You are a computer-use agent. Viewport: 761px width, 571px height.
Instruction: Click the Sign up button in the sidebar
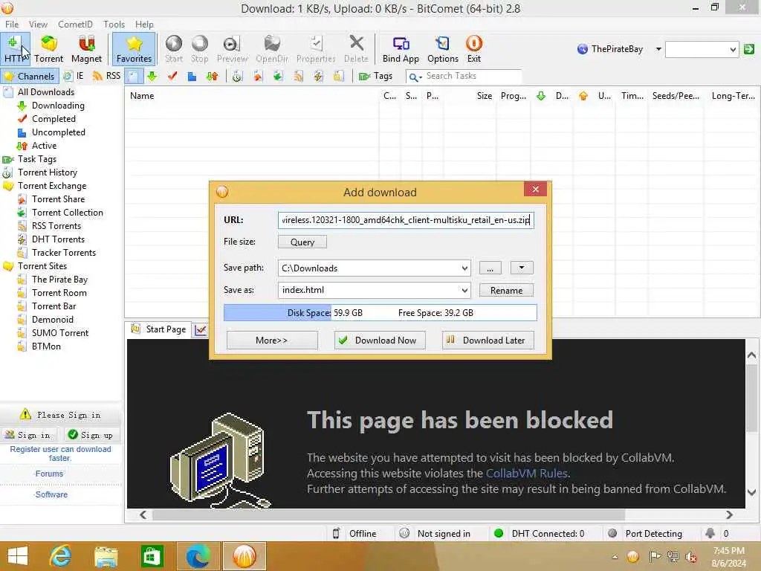pos(91,435)
